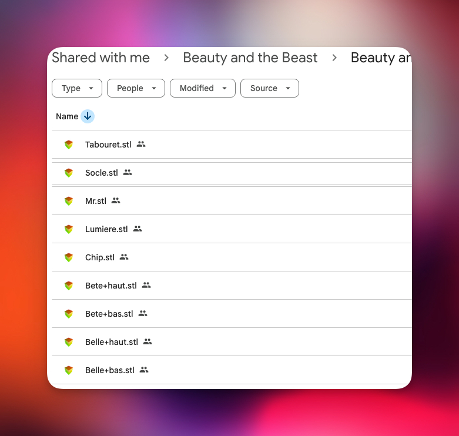Go to Beauty and the Beast breadcrumb folder
Screen dimensions: 459x436
[x=250, y=58]
